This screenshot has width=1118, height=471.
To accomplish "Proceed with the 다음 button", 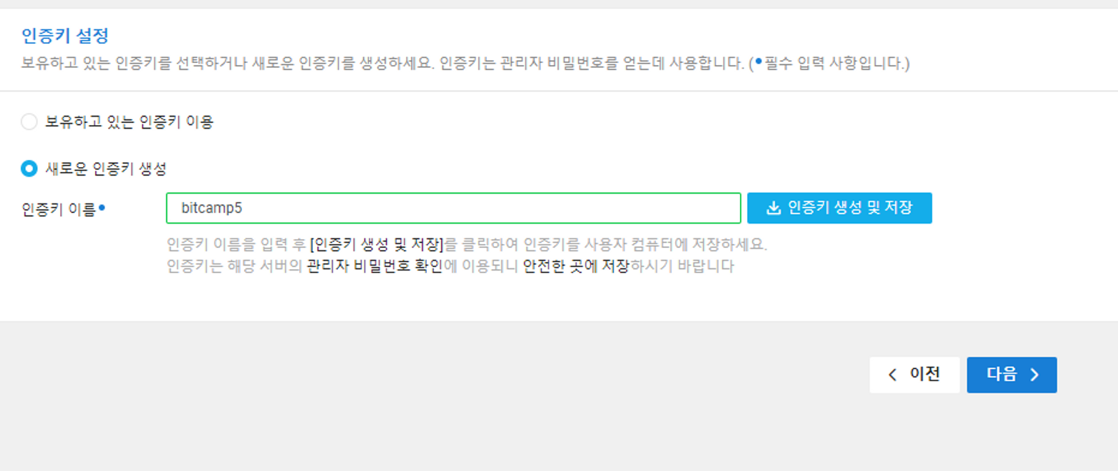I will (x=1012, y=375).
